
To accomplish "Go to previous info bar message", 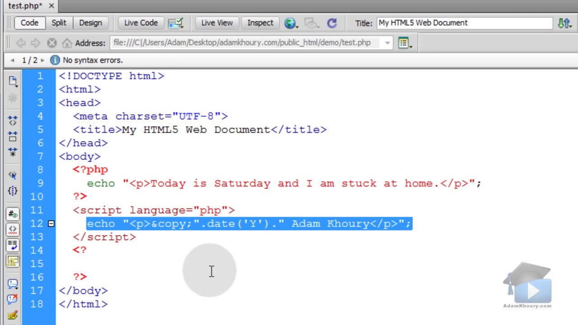I will 12,60.
